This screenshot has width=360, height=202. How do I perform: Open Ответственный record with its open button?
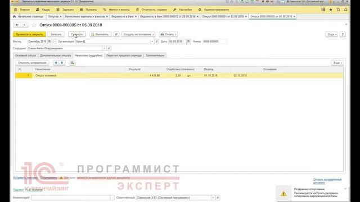tap(218, 198)
